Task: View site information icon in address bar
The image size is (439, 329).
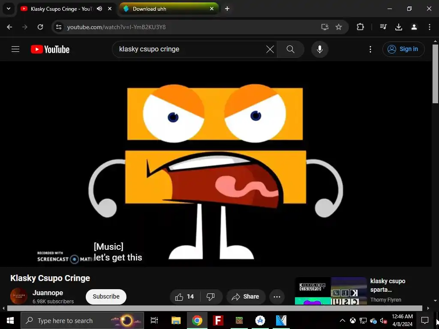Action: [58, 27]
